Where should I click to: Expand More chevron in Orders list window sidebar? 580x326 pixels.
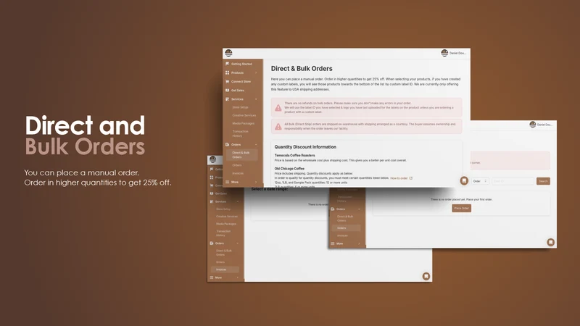359,243
